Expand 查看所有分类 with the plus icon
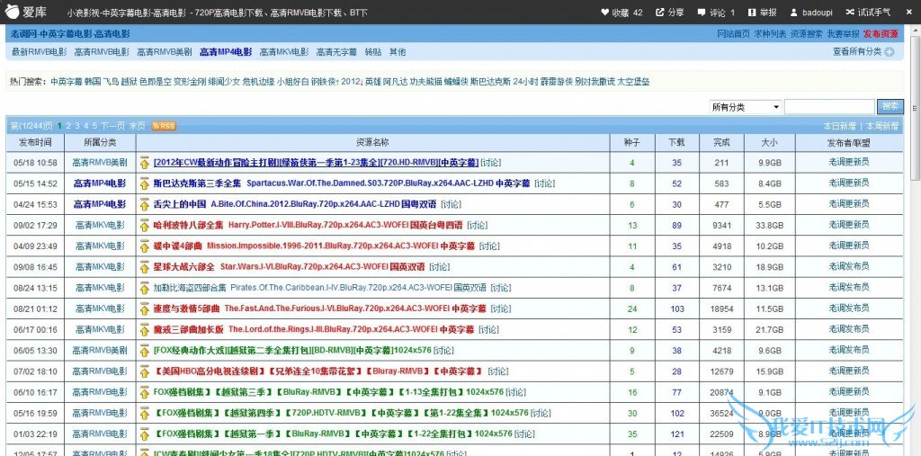 pyautogui.click(x=890, y=52)
